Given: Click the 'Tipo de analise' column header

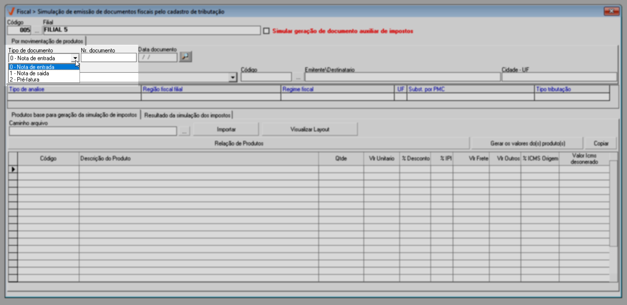Looking at the screenshot, I should point(74,89).
